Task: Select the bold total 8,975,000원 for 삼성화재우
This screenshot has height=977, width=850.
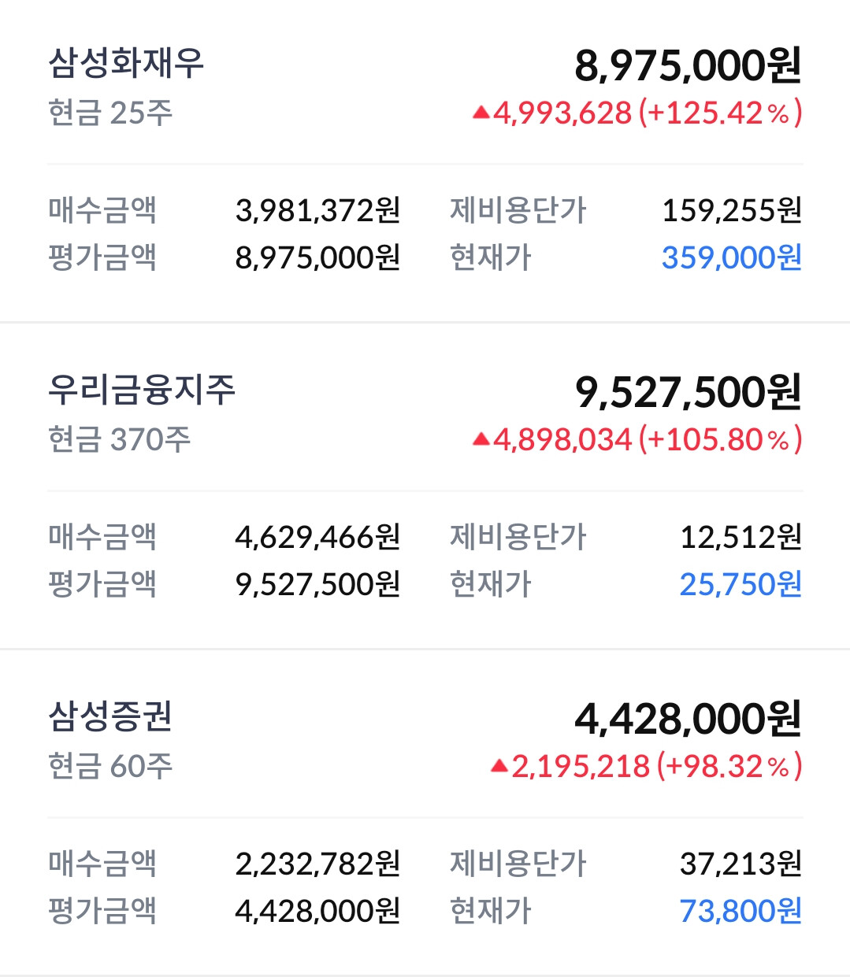Action: pyautogui.click(x=688, y=65)
